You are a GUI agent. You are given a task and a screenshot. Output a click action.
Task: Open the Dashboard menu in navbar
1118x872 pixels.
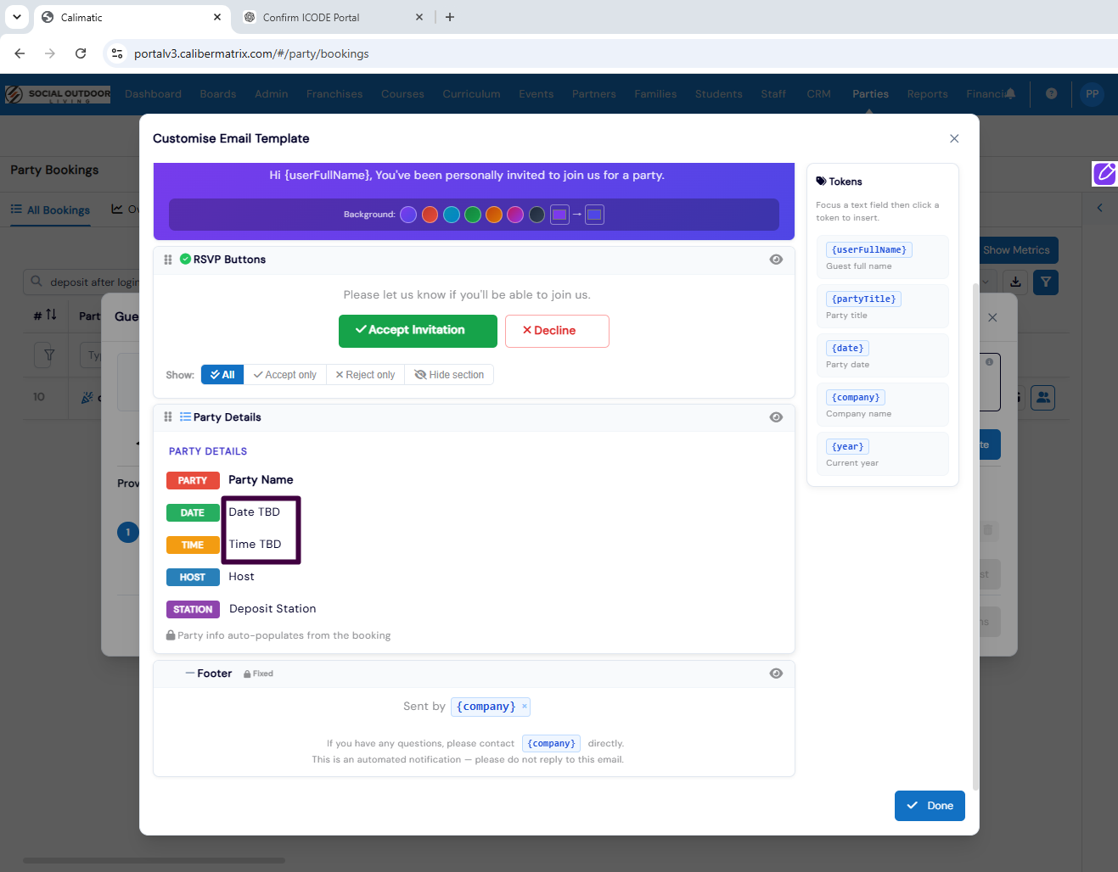click(x=153, y=94)
